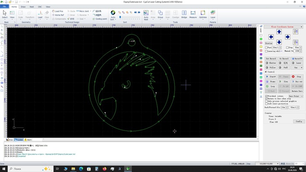Open File Explorer from the taskbar
The image size is (306, 172).
click(73, 169)
